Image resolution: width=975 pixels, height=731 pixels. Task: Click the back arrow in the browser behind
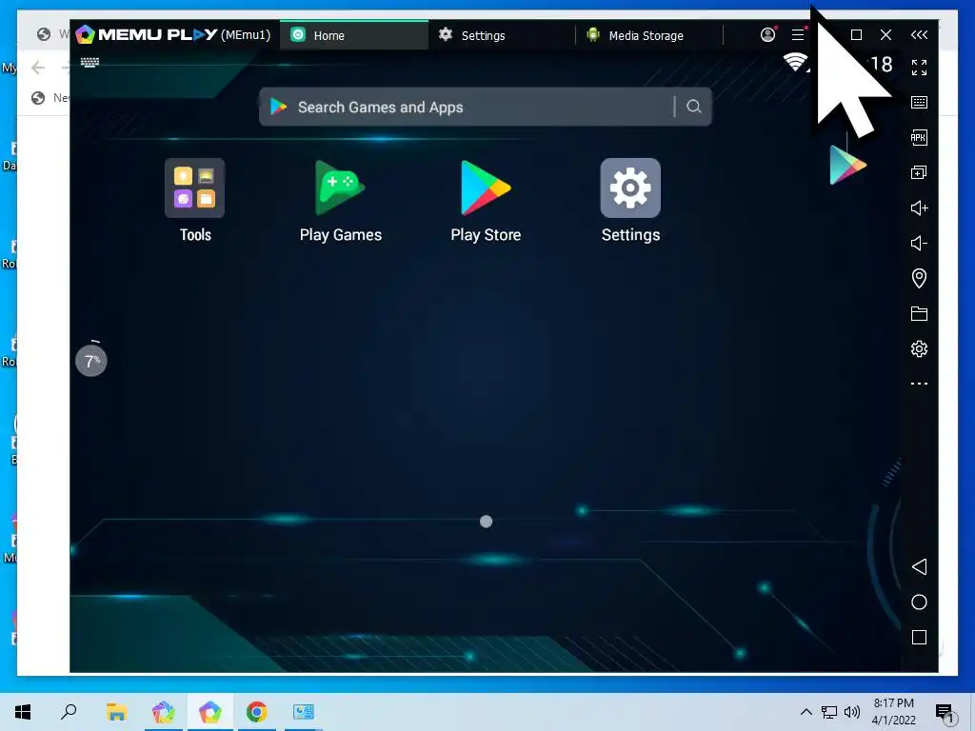click(x=38, y=68)
